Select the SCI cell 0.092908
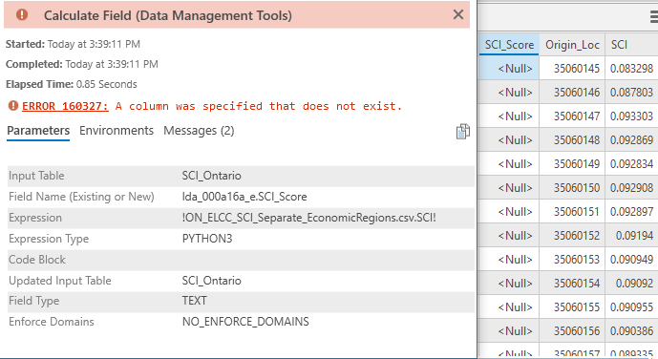The width and height of the screenshot is (658, 359). 631,188
